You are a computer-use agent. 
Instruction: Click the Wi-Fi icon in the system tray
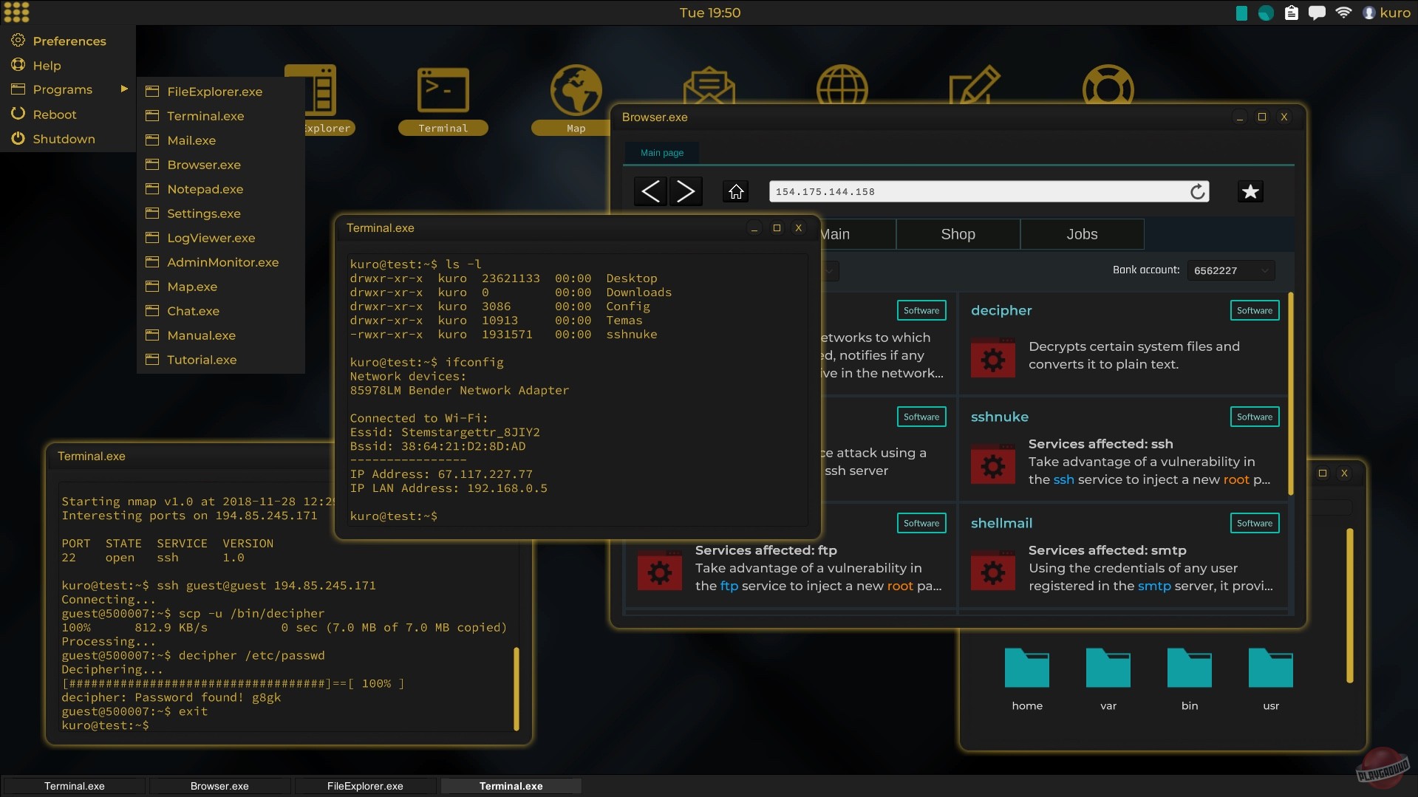click(x=1343, y=12)
